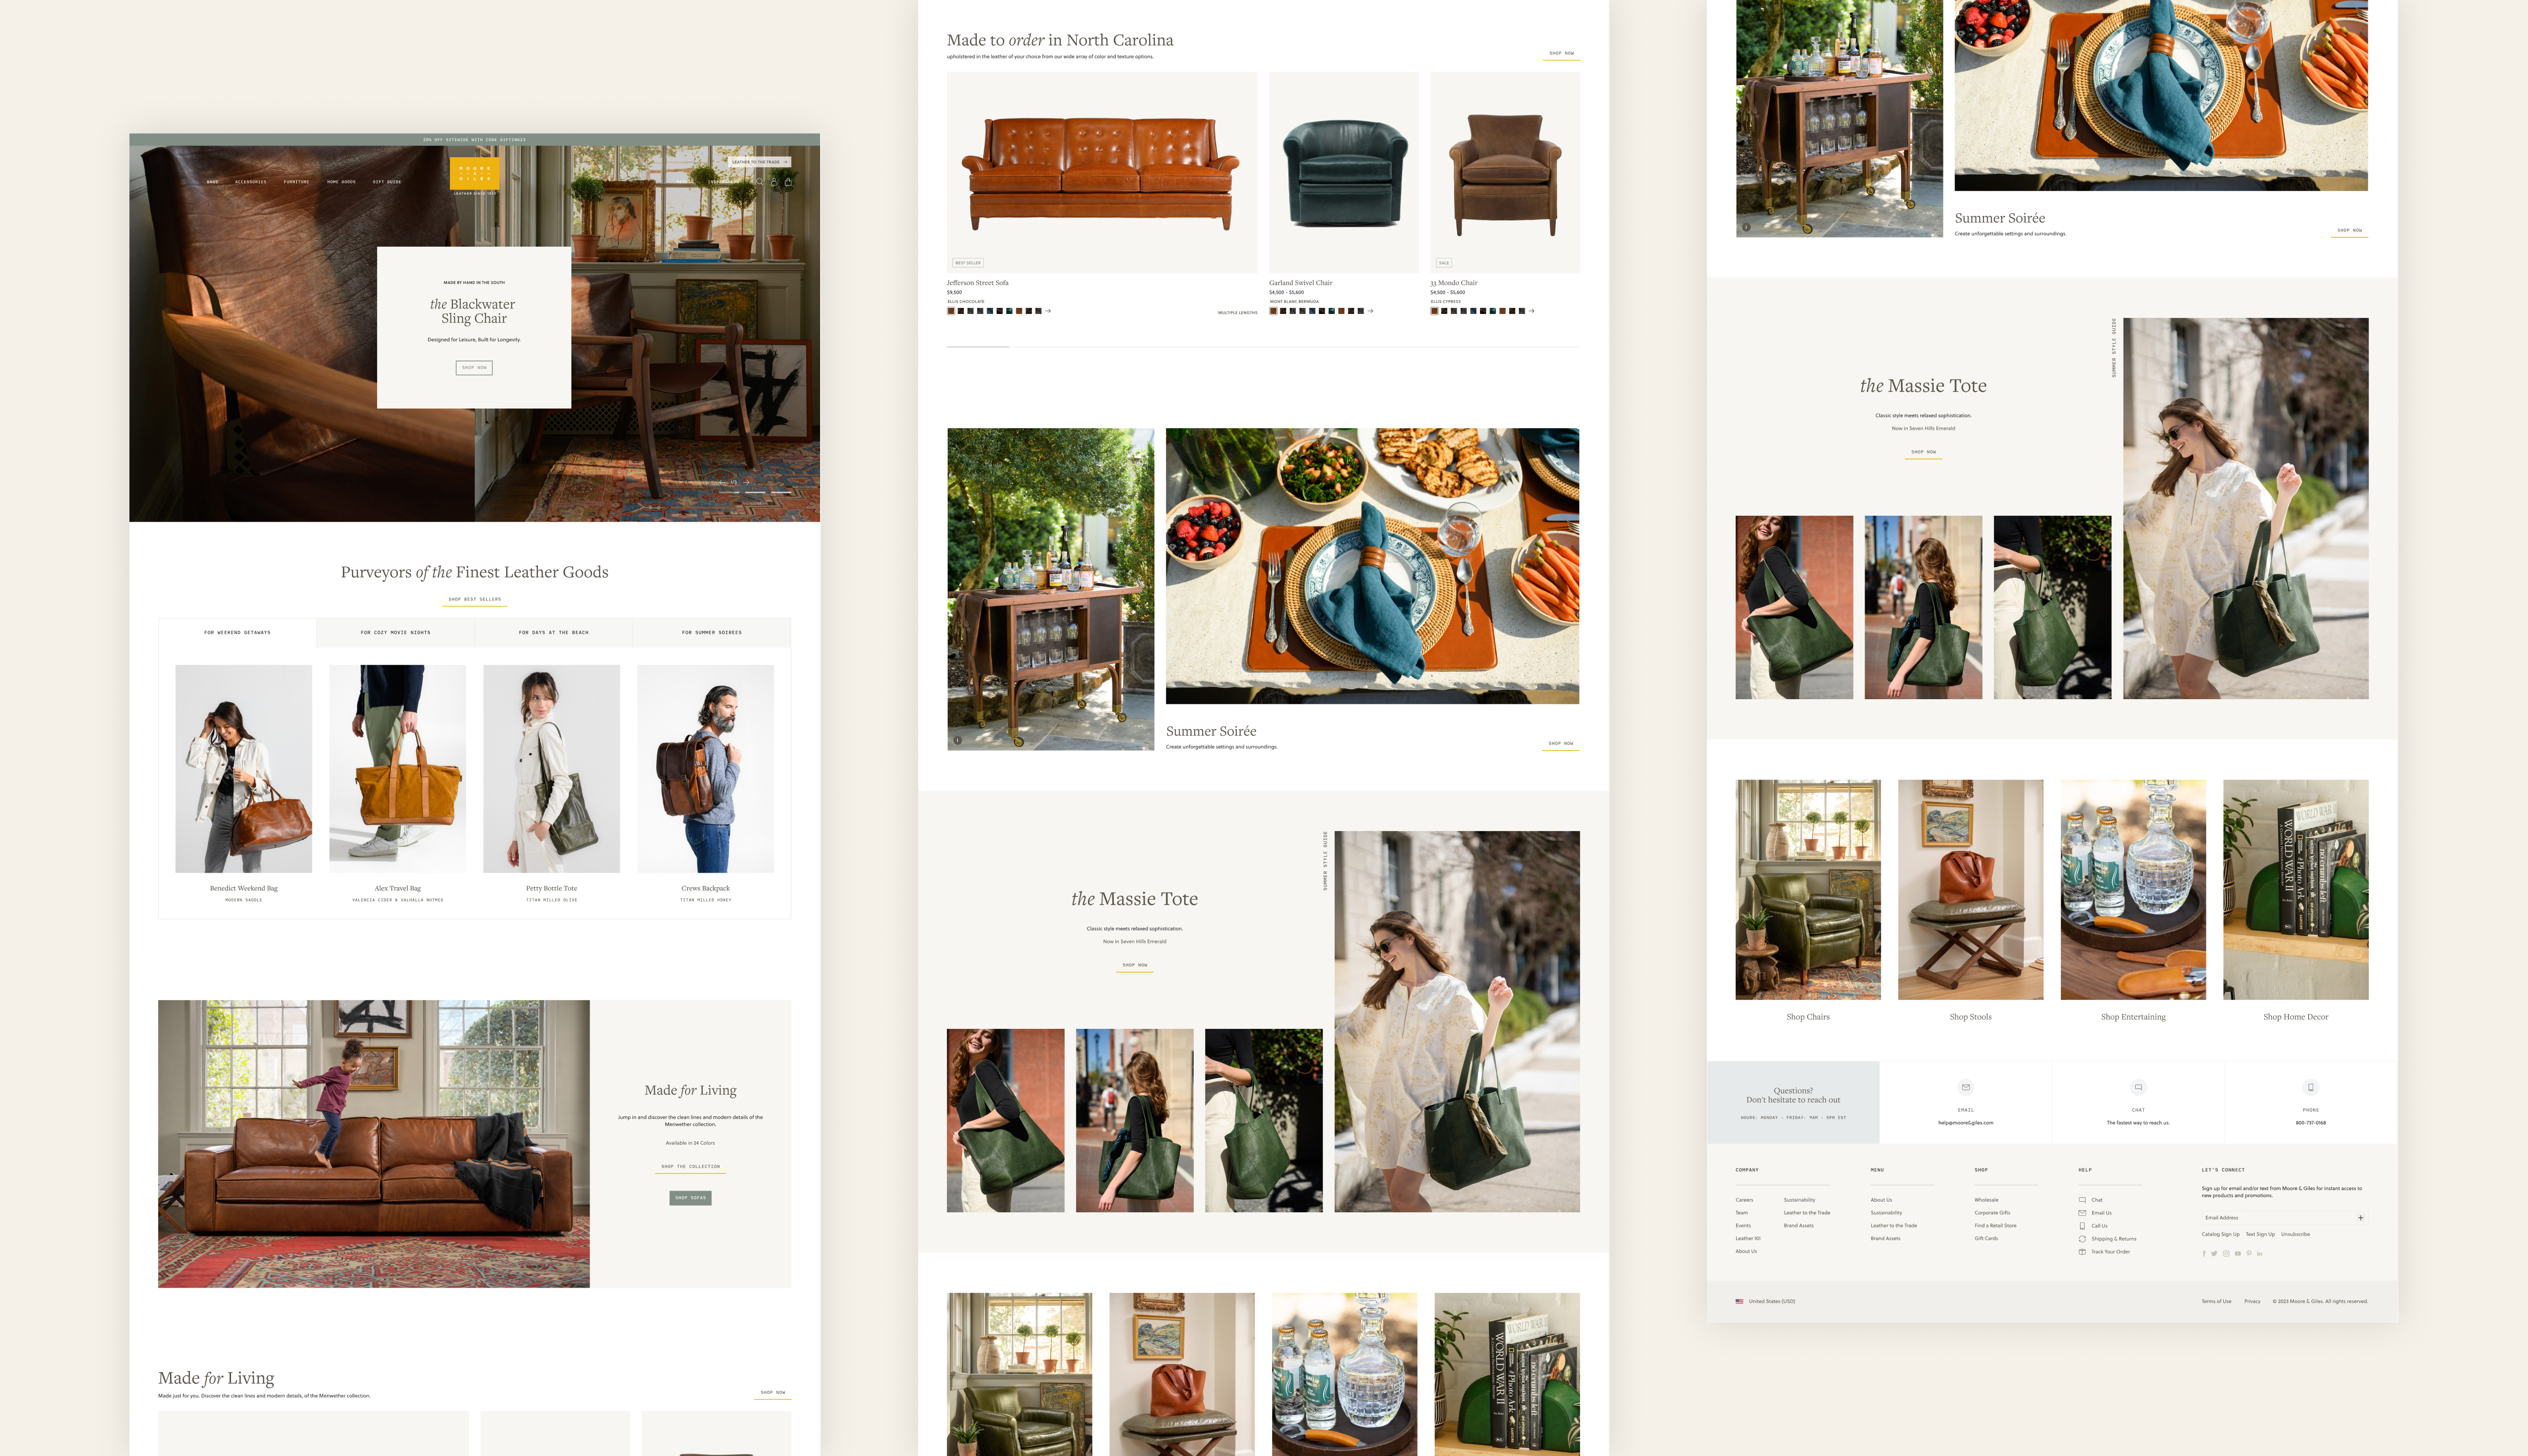
Task: Select first color swatch on 33 Mondo Chair
Action: [x=1434, y=311]
